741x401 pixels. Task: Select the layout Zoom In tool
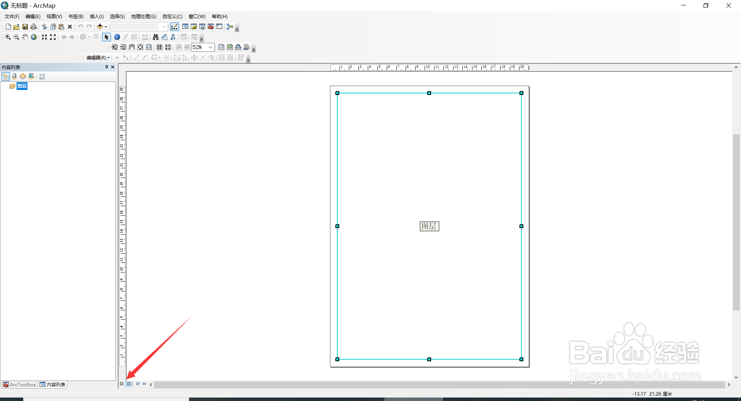115,47
